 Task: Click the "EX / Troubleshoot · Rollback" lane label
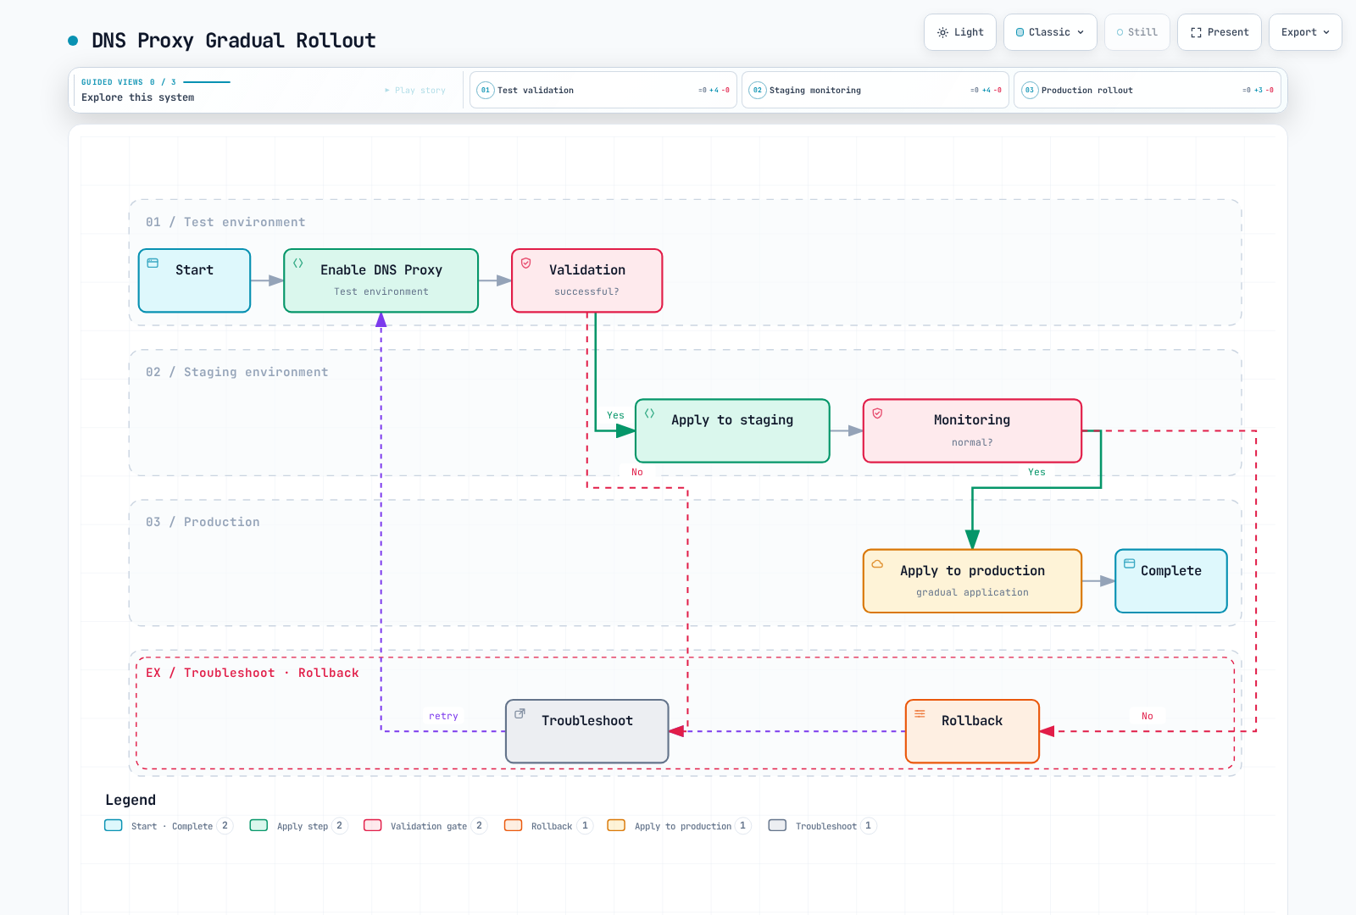[253, 673]
